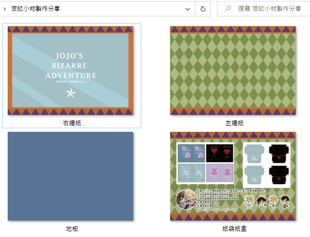Open the address bar history dropdown
Screen dimensions: 310x237
coord(188,9)
